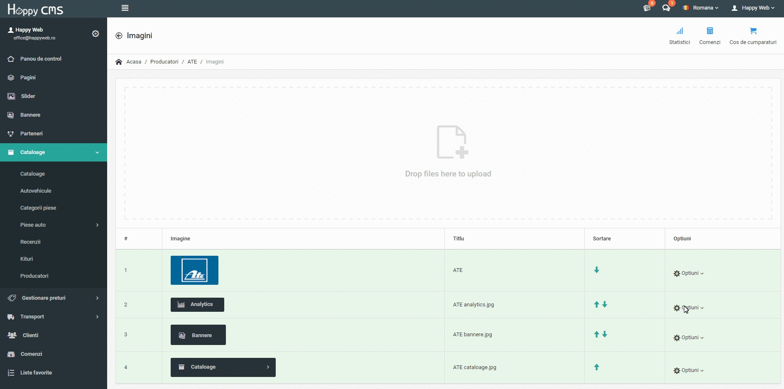
Task: Select Kituri submenu item
Action: tap(54, 259)
